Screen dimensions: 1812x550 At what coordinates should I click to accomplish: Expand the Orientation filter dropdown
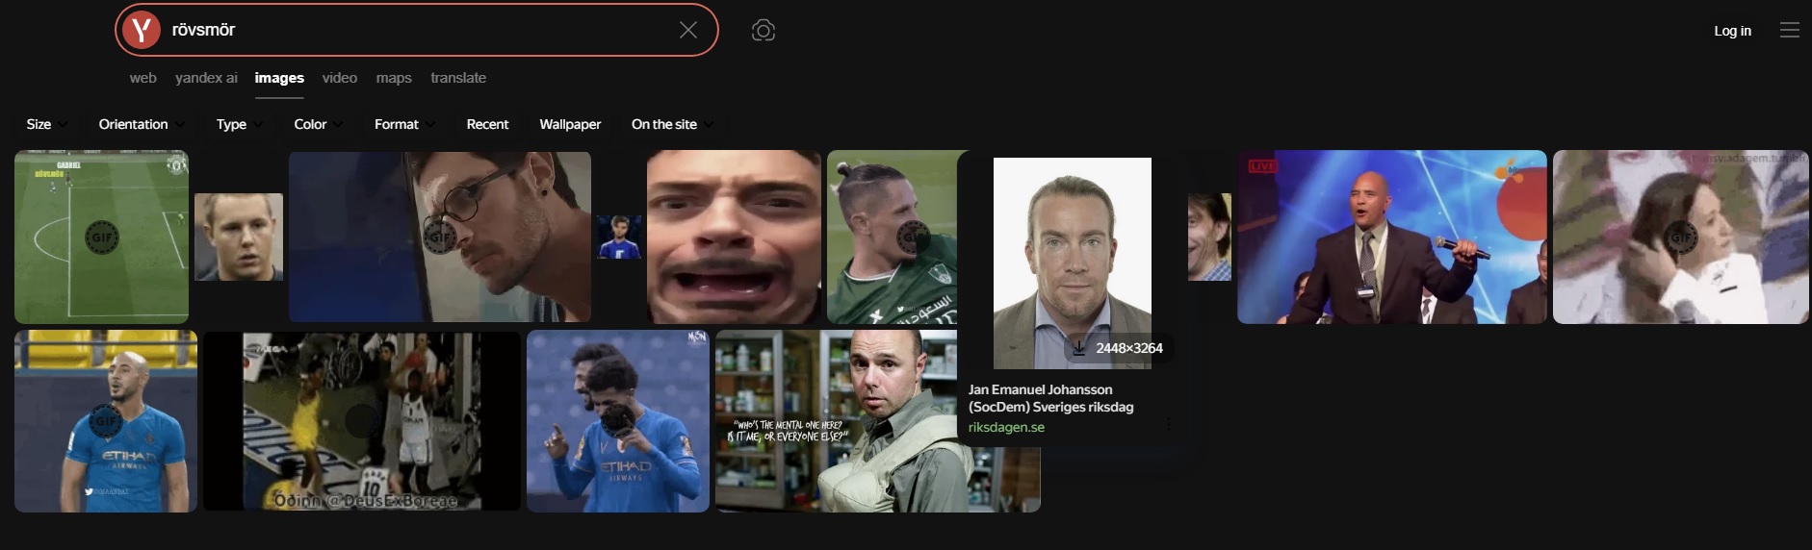[x=142, y=124]
